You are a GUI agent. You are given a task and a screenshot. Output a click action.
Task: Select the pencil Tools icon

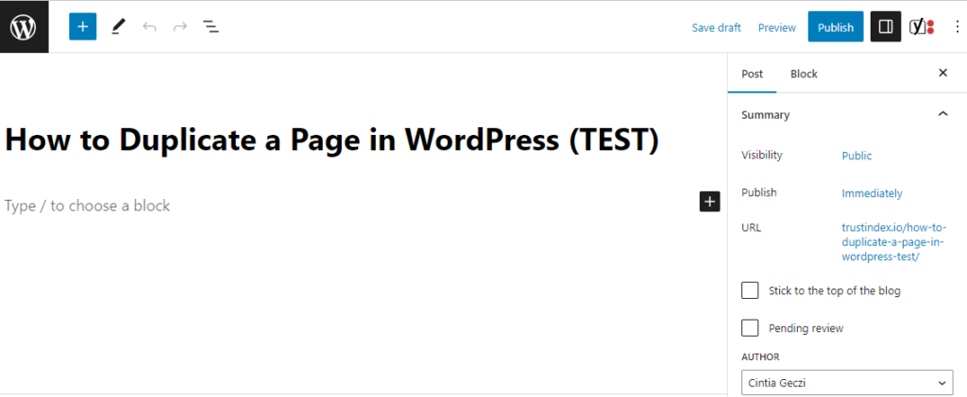pyautogui.click(x=117, y=26)
